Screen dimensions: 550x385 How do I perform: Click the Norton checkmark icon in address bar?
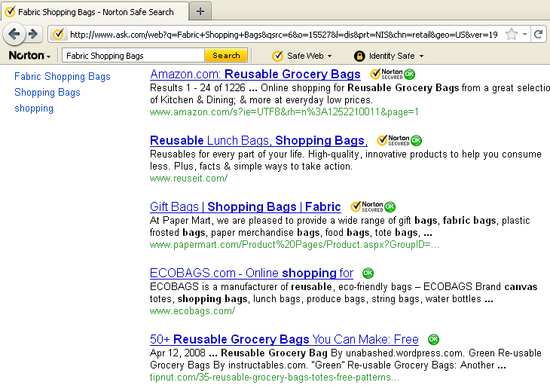pos(58,35)
